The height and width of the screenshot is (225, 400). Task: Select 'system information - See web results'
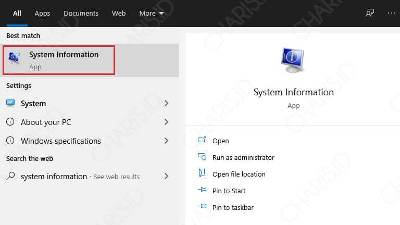pos(90,176)
